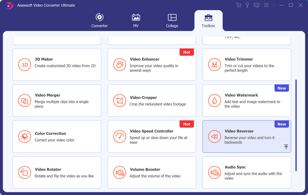The image size is (308, 195).
Task: Click the Video Reverser rewind icon
Action: [x=214, y=137]
